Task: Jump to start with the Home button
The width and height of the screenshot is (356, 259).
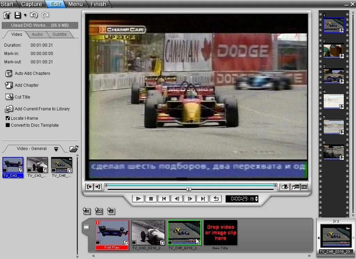Action: coord(164,199)
